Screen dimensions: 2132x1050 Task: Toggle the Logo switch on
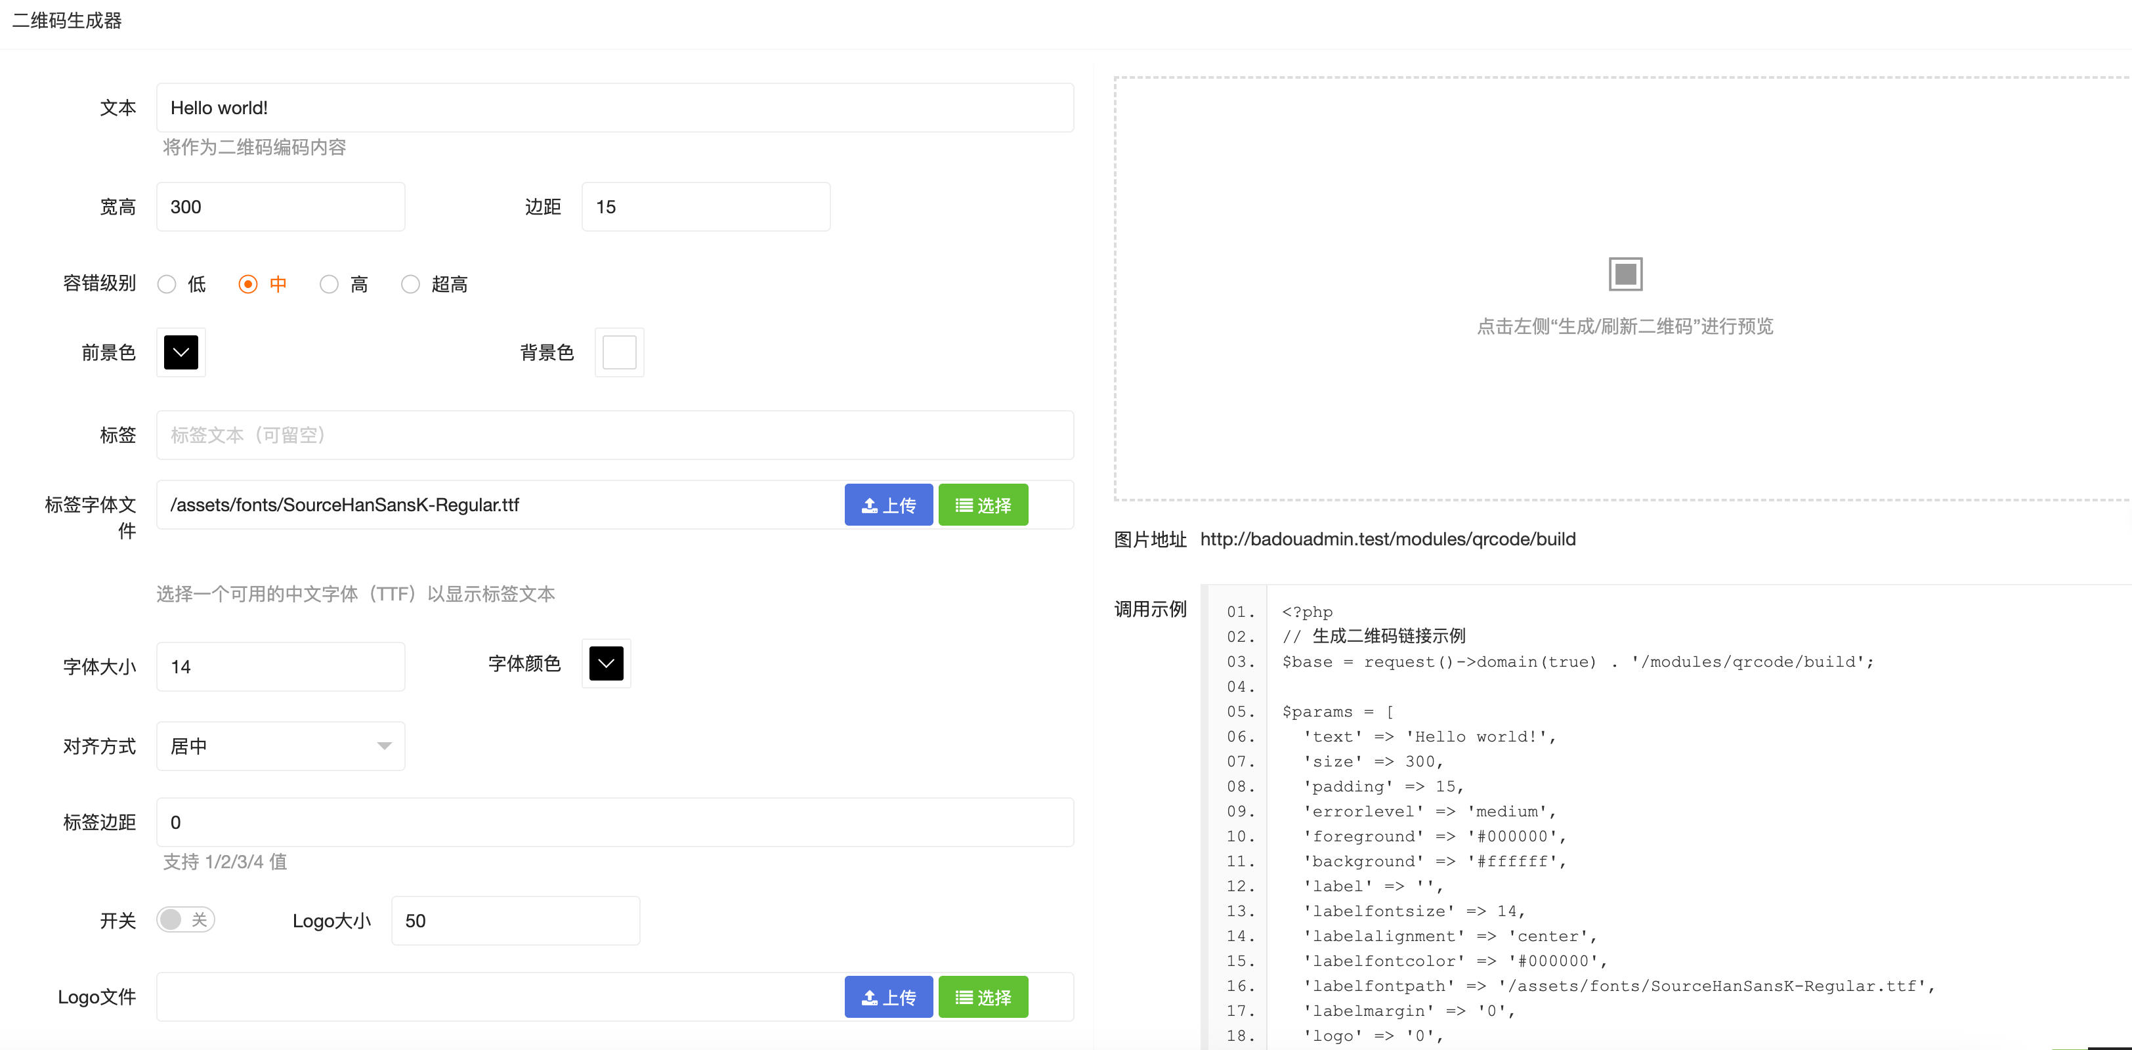tap(185, 920)
